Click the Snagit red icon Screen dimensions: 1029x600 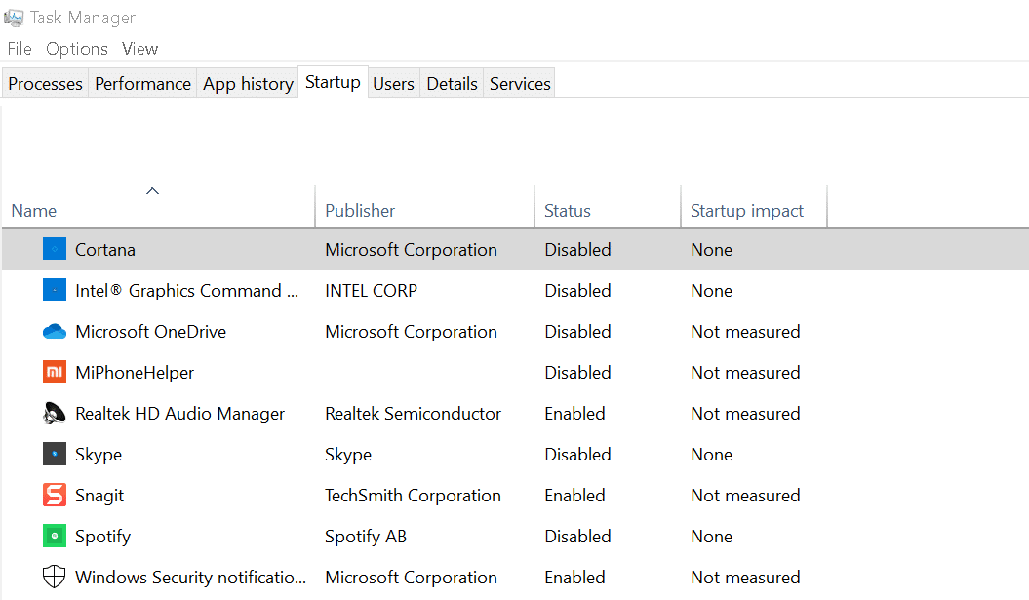[55, 495]
